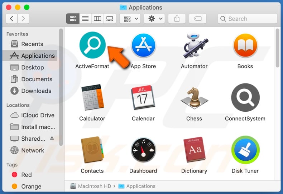Click the Disk Tuner name label
Image resolution: width=283 pixels, height=194 pixels.
(245, 171)
